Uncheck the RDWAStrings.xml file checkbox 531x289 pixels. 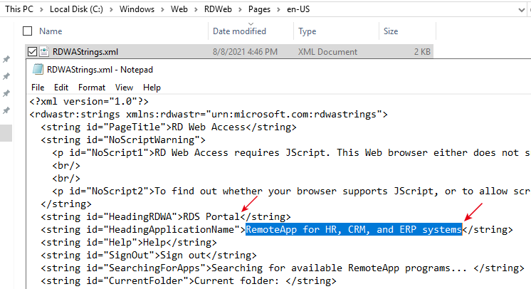pyautogui.click(x=32, y=51)
